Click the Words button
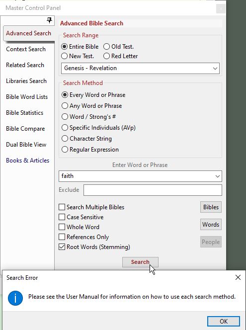246x330 pixels. pos(211,224)
